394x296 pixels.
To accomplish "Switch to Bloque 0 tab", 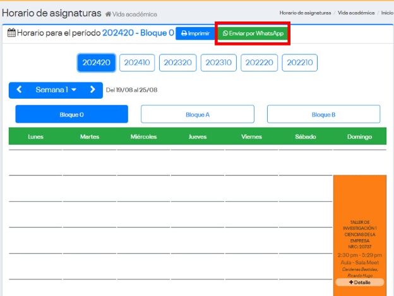I will [71, 114].
